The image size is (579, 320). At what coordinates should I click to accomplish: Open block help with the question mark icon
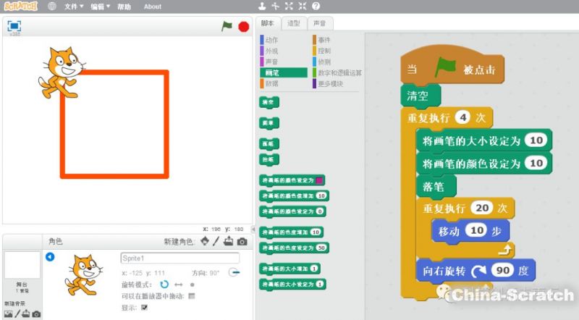[x=316, y=7]
